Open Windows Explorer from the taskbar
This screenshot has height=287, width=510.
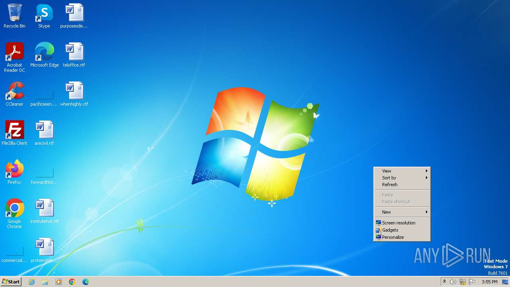[x=45, y=282]
